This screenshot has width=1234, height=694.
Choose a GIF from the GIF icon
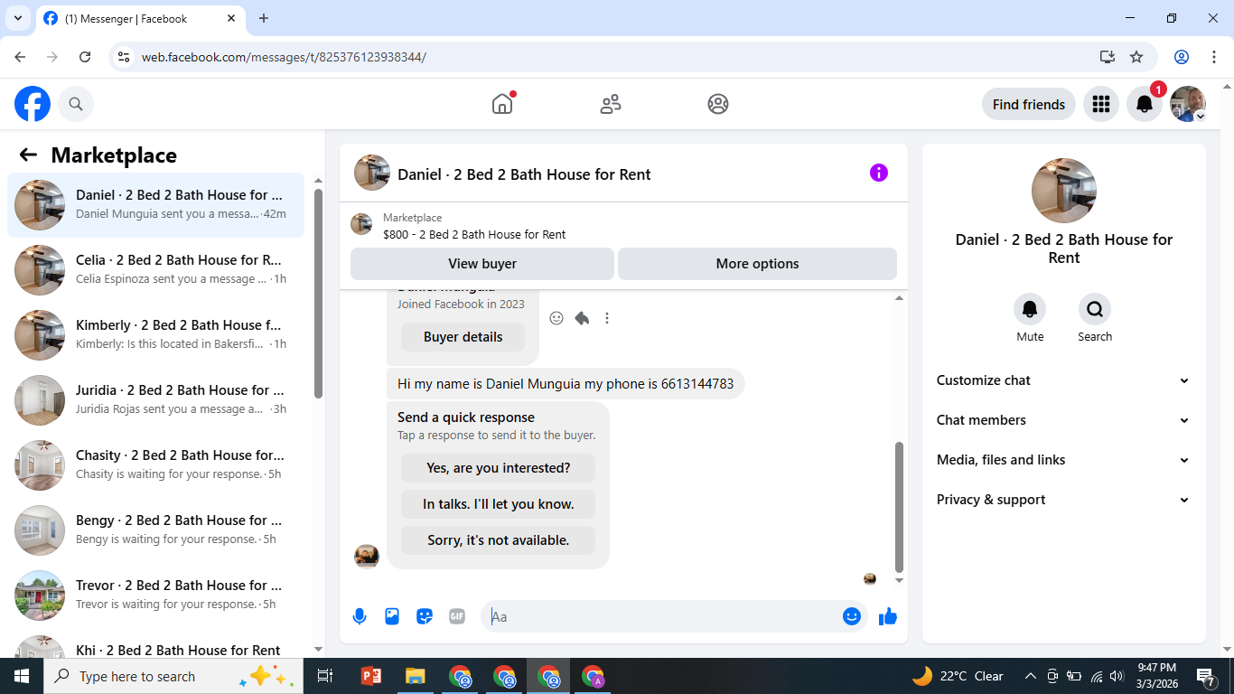pos(457,616)
